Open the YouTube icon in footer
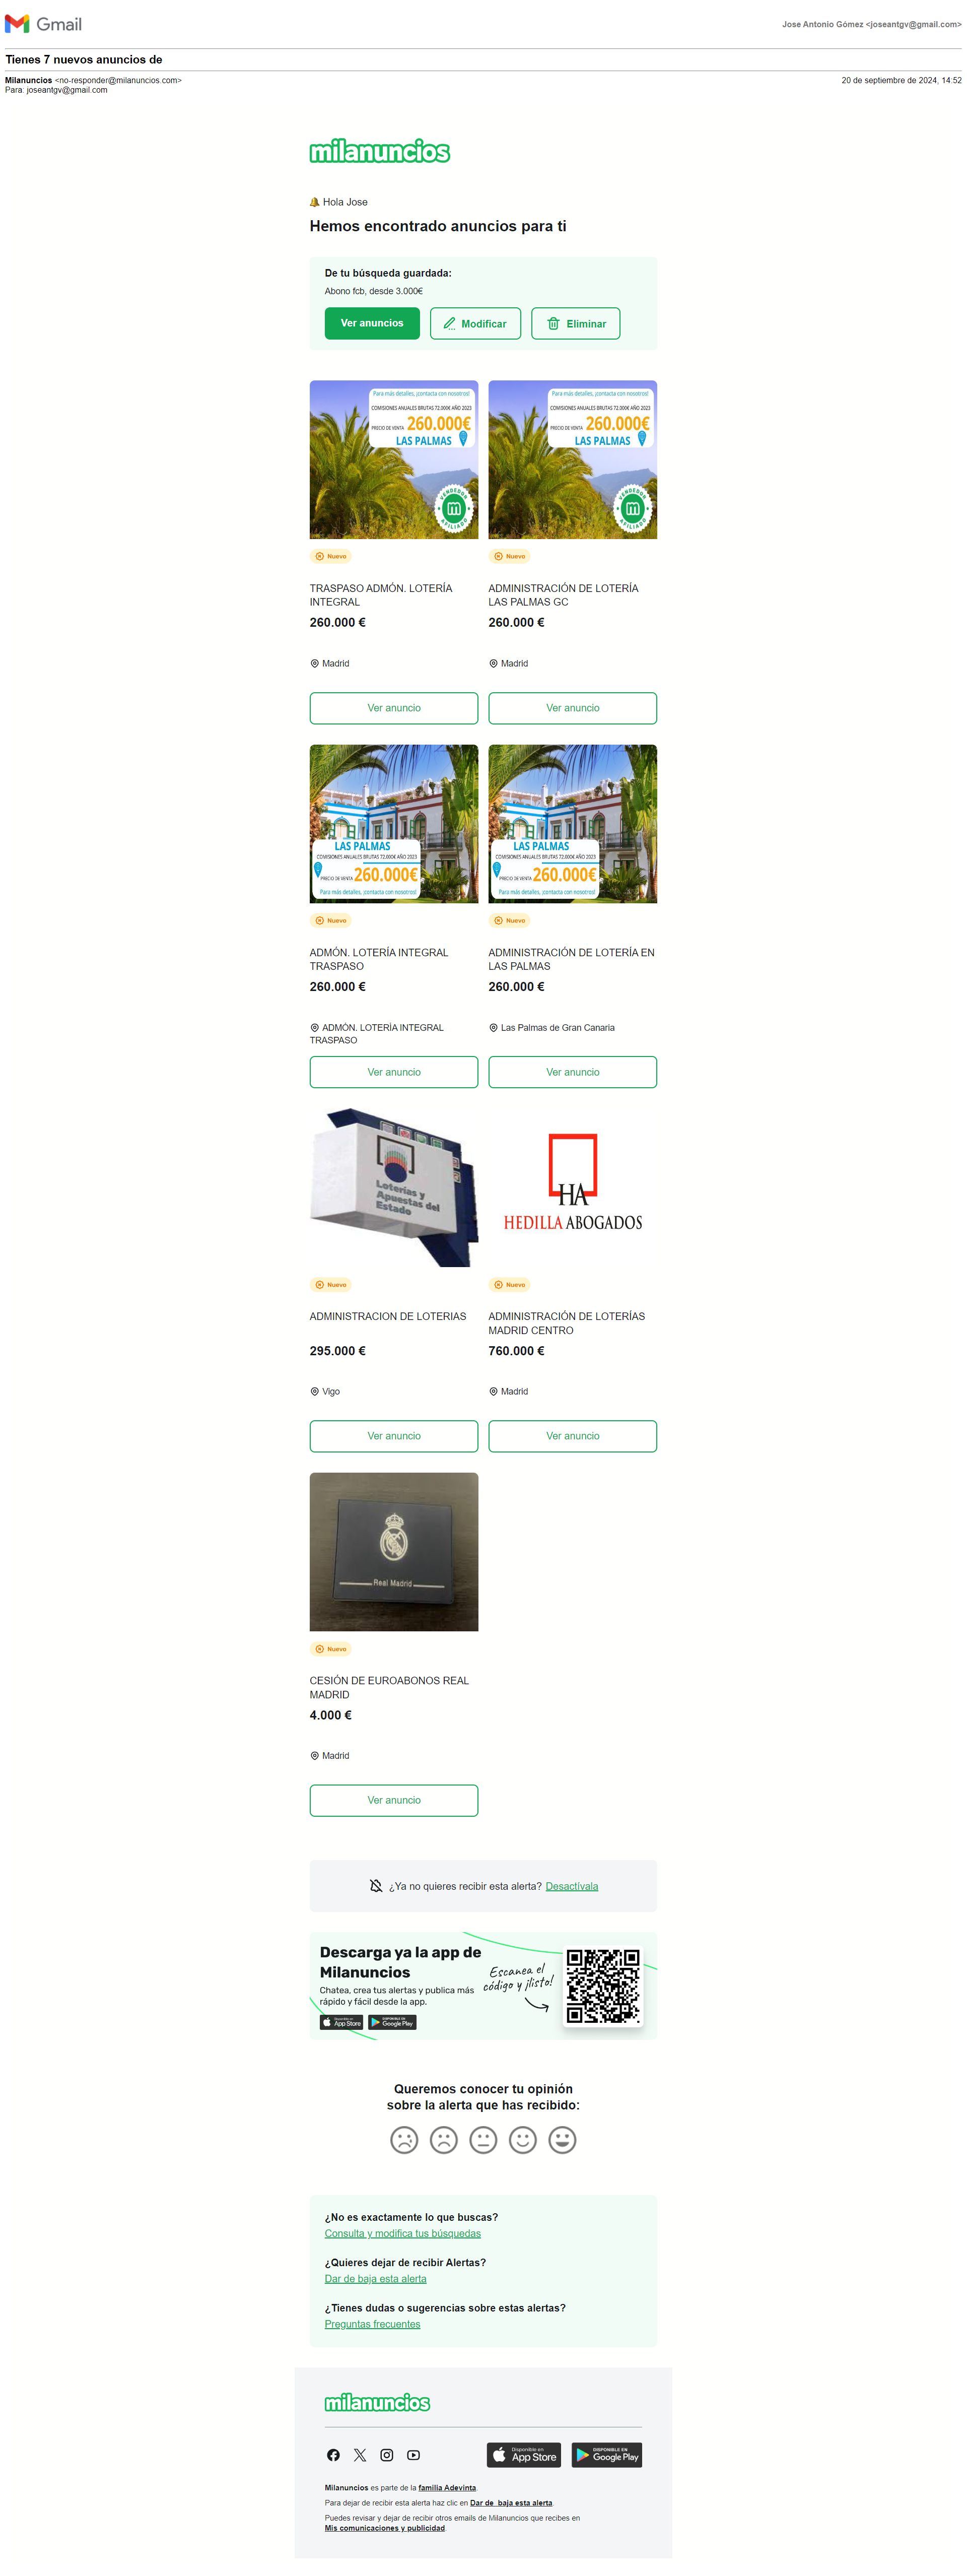This screenshot has width=967, height=2576. pyautogui.click(x=414, y=2454)
